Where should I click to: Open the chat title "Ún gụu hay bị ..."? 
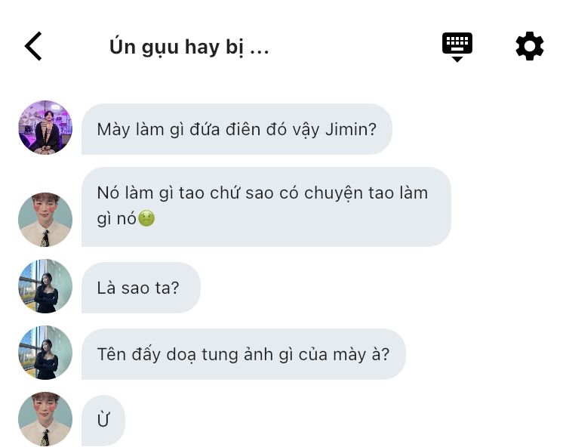pyautogui.click(x=189, y=47)
